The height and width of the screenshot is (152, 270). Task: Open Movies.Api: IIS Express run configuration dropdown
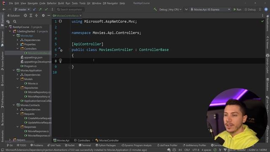pyautogui.click(x=210, y=9)
